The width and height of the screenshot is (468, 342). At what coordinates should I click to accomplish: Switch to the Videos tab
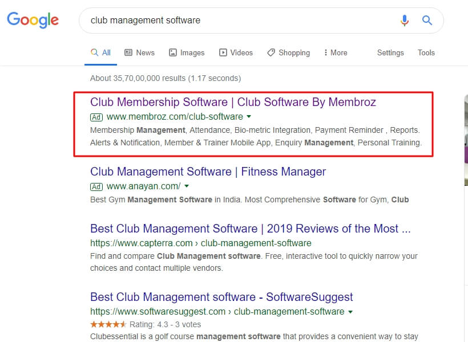tap(236, 53)
